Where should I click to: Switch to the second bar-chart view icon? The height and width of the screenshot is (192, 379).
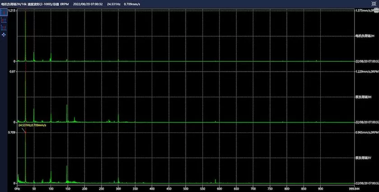point(4,20)
